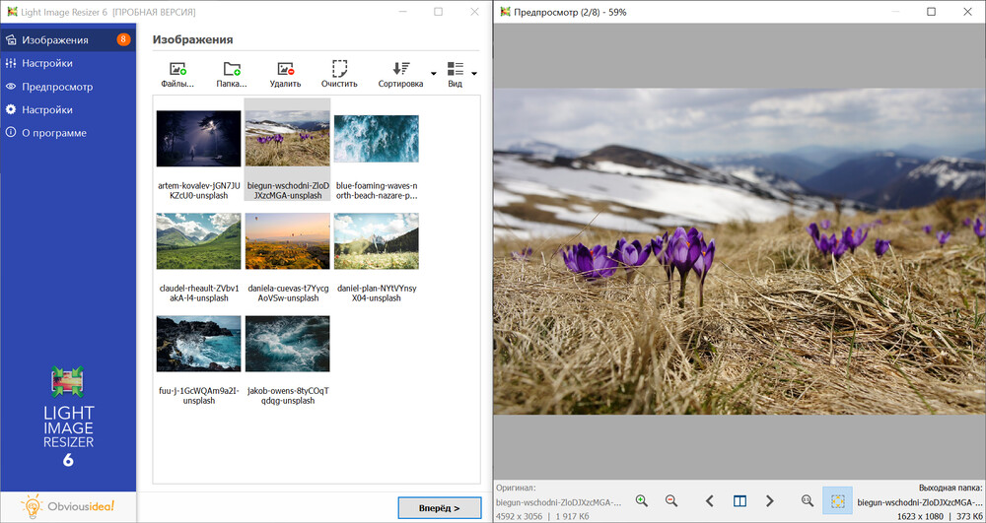Click Выходная папка label
Image resolution: width=986 pixels, height=523 pixels.
950,488
